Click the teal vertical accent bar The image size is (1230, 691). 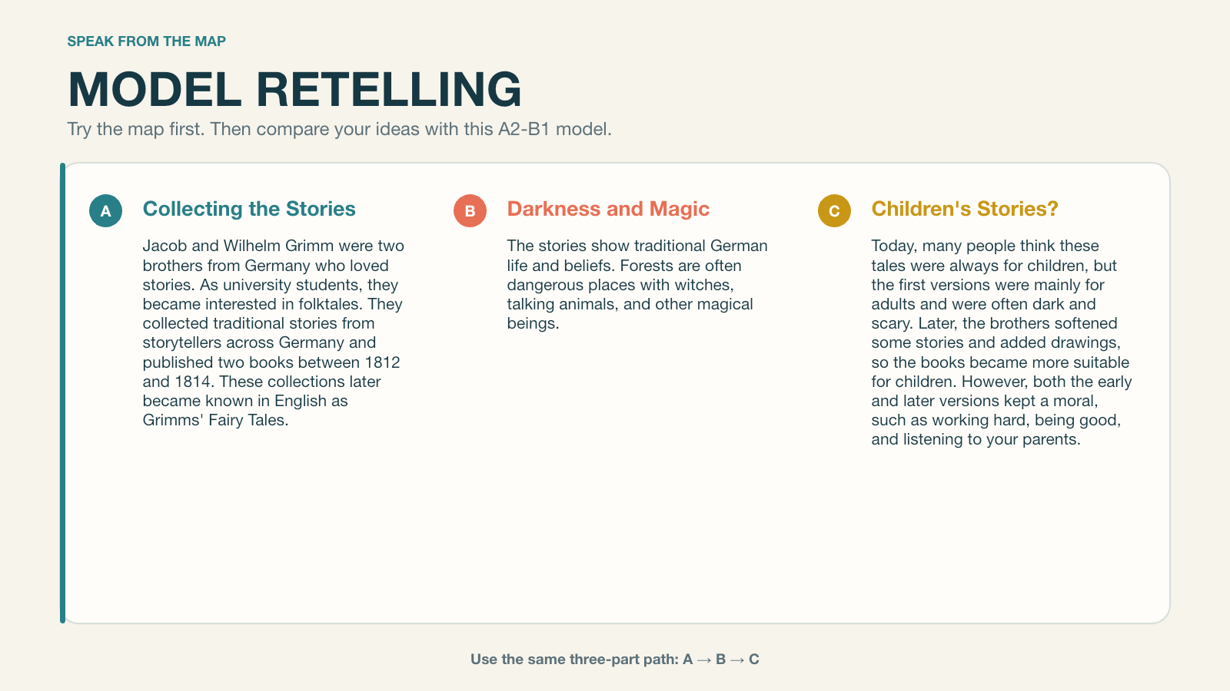tap(62, 393)
